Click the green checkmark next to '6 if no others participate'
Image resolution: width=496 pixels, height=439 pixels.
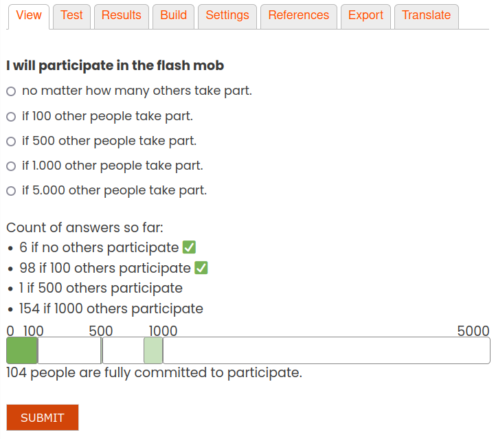(189, 247)
